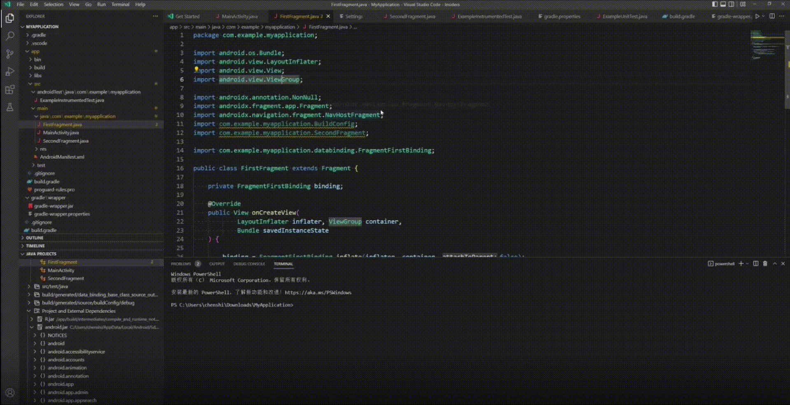The height and width of the screenshot is (405, 790).
Task: Toggle the bottom panel layout button
Action: point(723,4)
